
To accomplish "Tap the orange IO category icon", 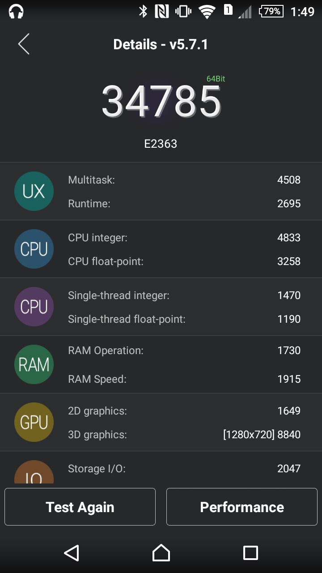I will pos(34,473).
